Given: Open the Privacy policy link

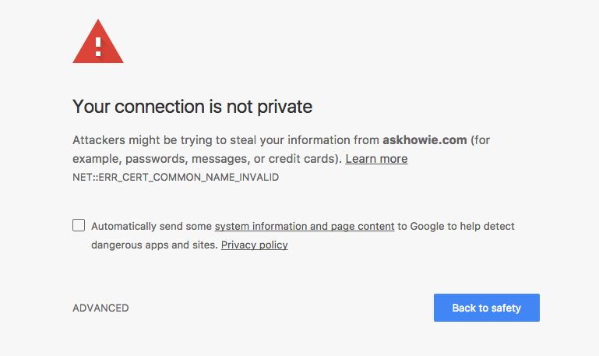Looking at the screenshot, I should 254,245.
